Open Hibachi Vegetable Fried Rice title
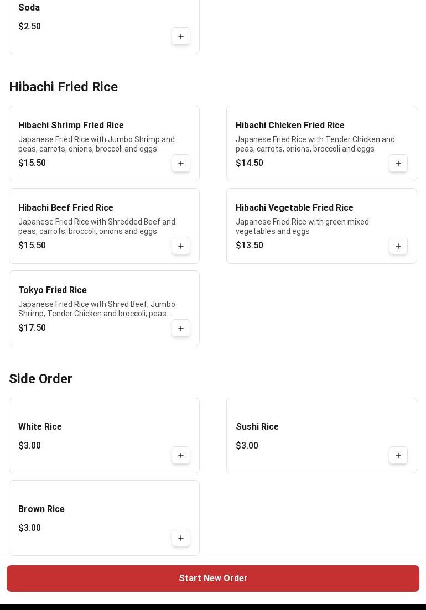The height and width of the screenshot is (610, 426). (294, 208)
